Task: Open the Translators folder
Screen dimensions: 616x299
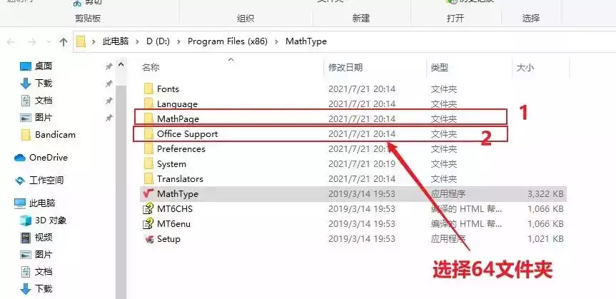Action: point(180,178)
